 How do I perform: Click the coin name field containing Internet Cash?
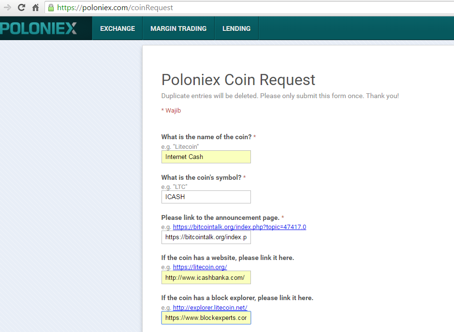pyautogui.click(x=206, y=157)
